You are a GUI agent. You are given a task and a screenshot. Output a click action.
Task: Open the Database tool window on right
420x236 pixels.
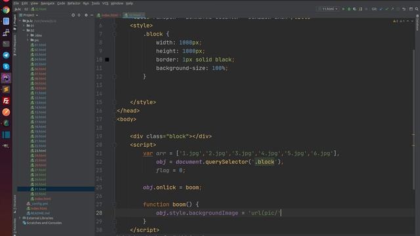(x=417, y=23)
